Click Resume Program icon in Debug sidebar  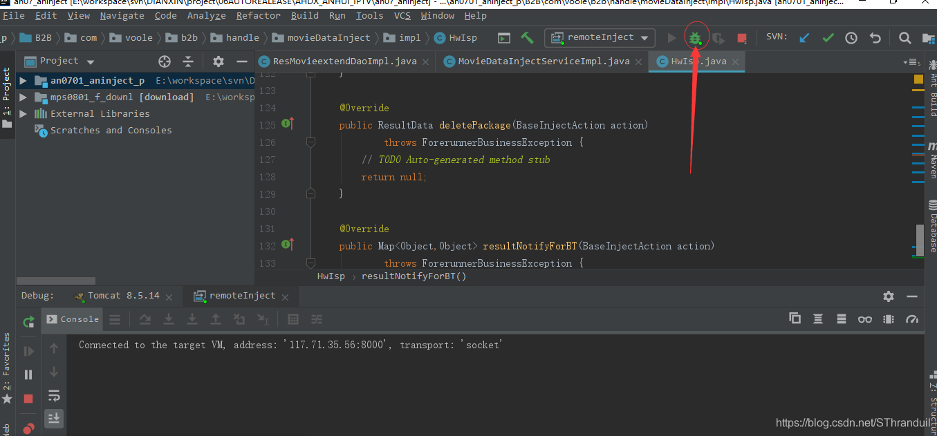point(28,351)
